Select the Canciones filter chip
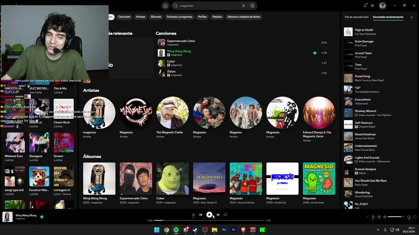 point(124,17)
